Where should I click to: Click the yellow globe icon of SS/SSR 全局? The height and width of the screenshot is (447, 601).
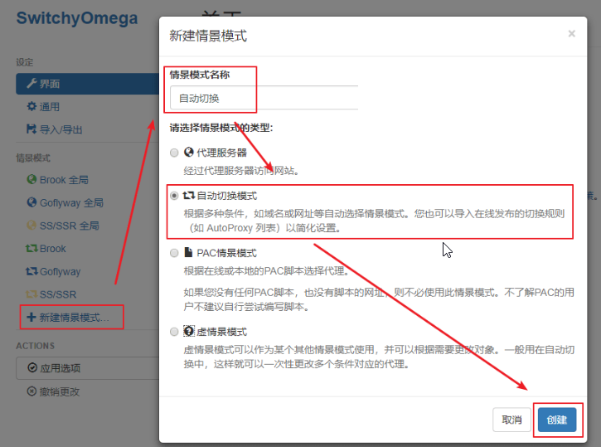[32, 225]
